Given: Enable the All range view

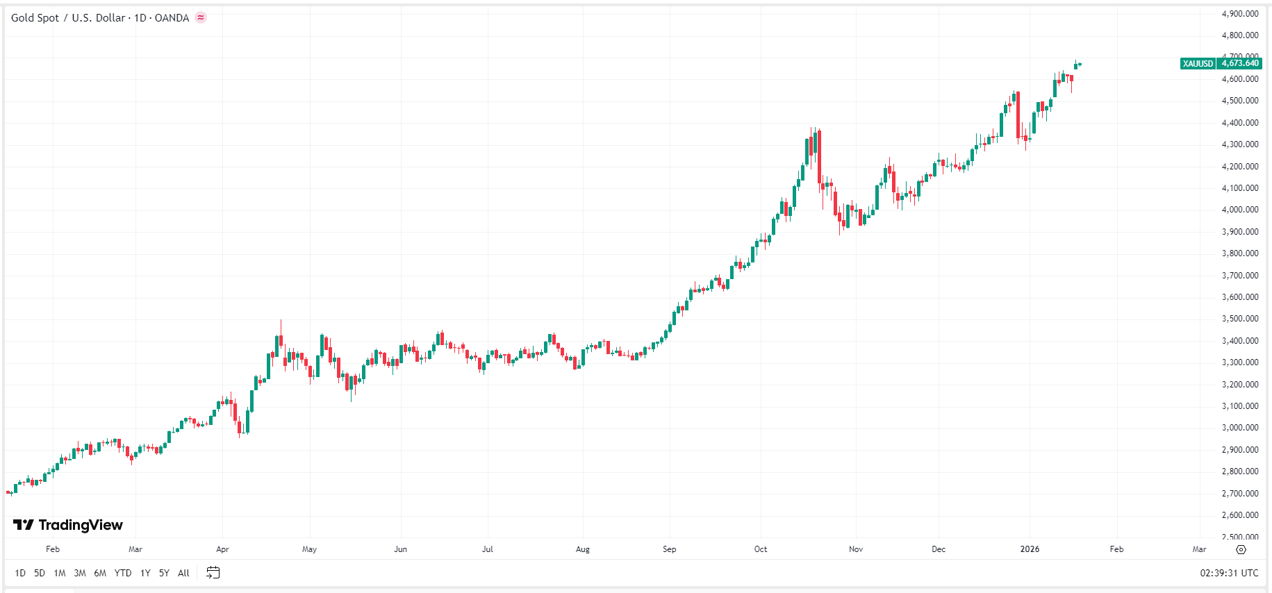Looking at the screenshot, I should click(x=183, y=573).
